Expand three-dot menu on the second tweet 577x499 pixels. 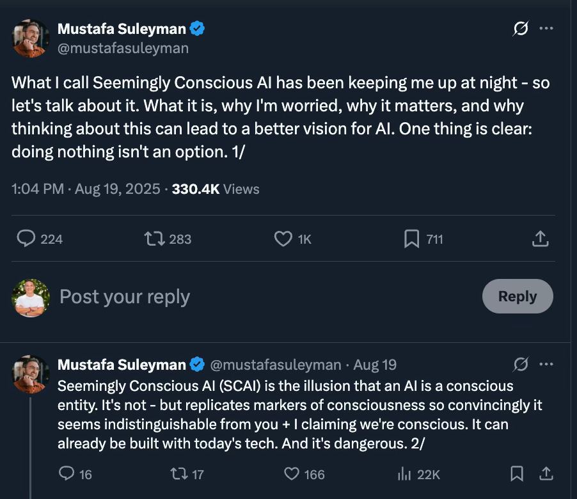546,365
